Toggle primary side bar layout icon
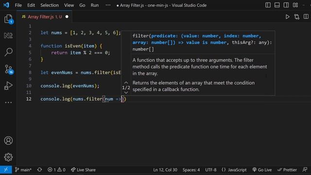This screenshot has width=311, height=175. (x=268, y=5)
